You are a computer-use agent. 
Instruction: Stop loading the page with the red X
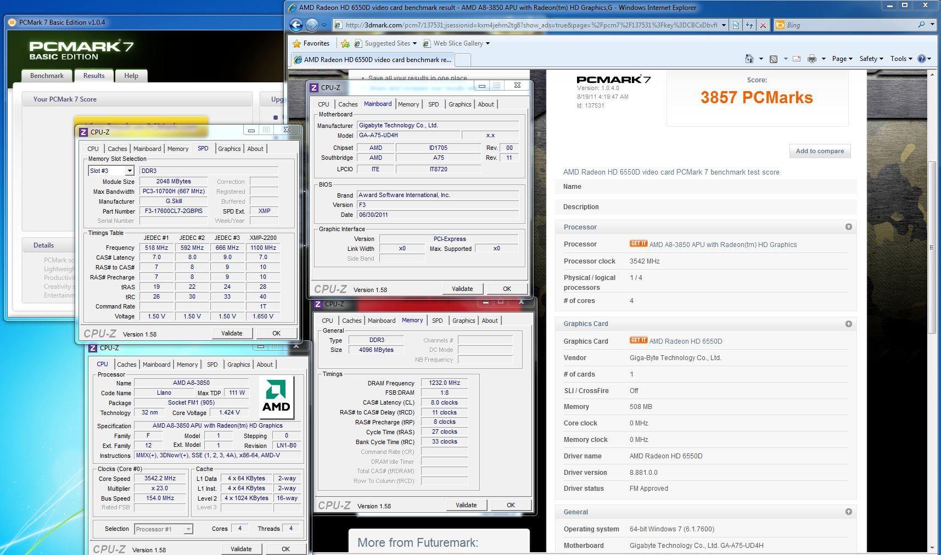point(763,25)
